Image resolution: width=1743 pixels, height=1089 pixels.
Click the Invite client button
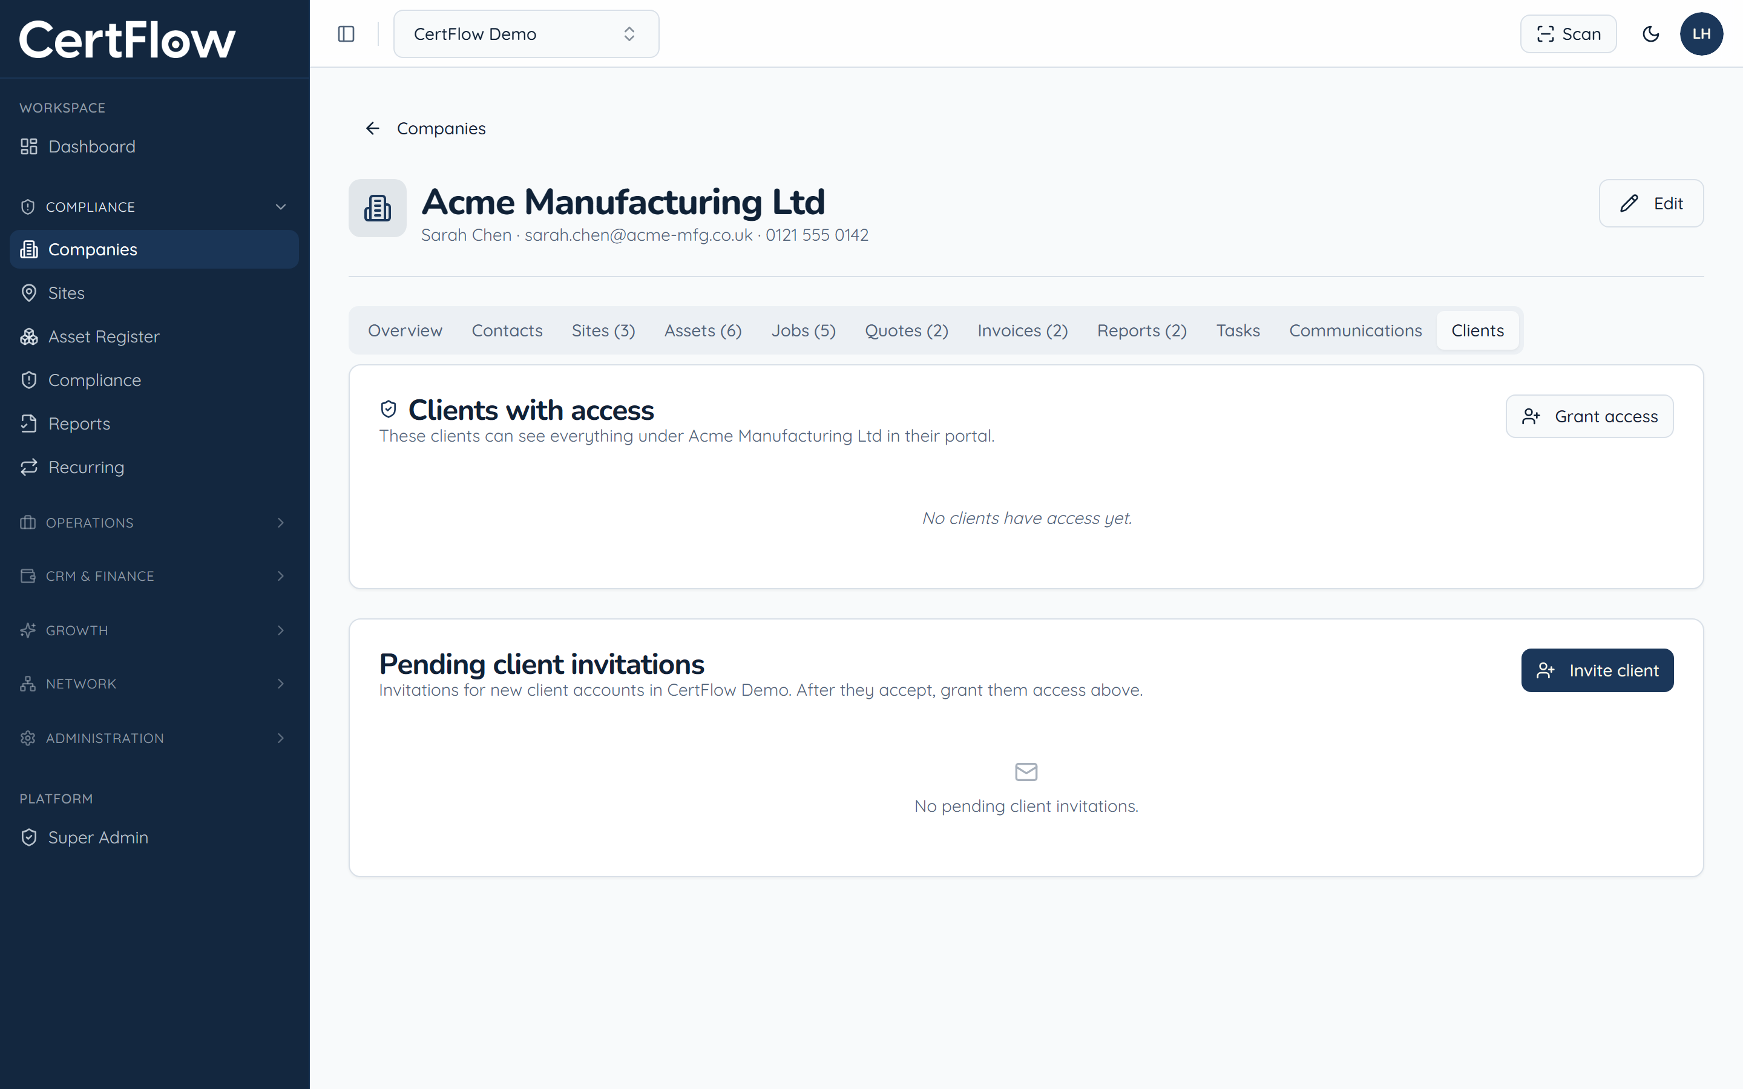point(1597,670)
